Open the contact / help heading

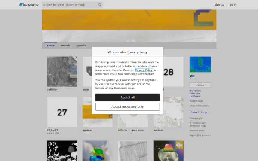tap(198, 112)
